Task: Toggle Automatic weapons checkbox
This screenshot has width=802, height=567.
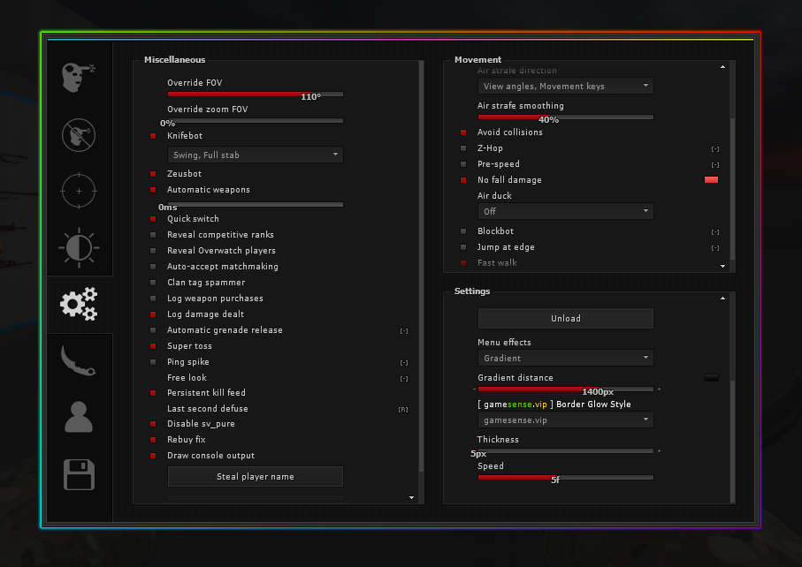Action: pos(153,190)
